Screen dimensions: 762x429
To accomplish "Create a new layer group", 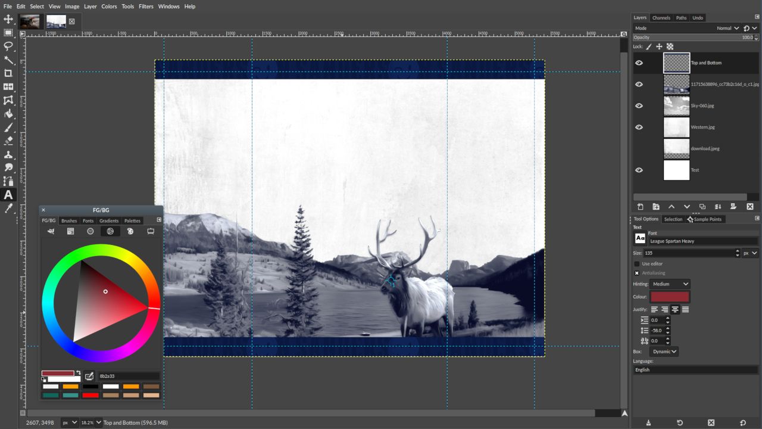I will [656, 207].
